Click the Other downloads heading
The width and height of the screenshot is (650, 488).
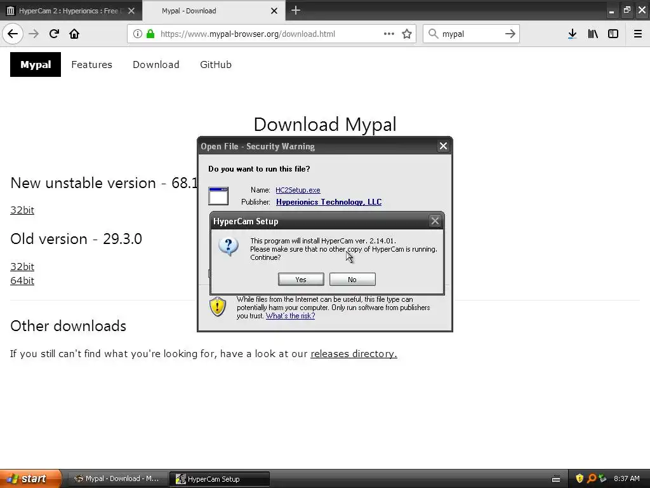coord(69,326)
